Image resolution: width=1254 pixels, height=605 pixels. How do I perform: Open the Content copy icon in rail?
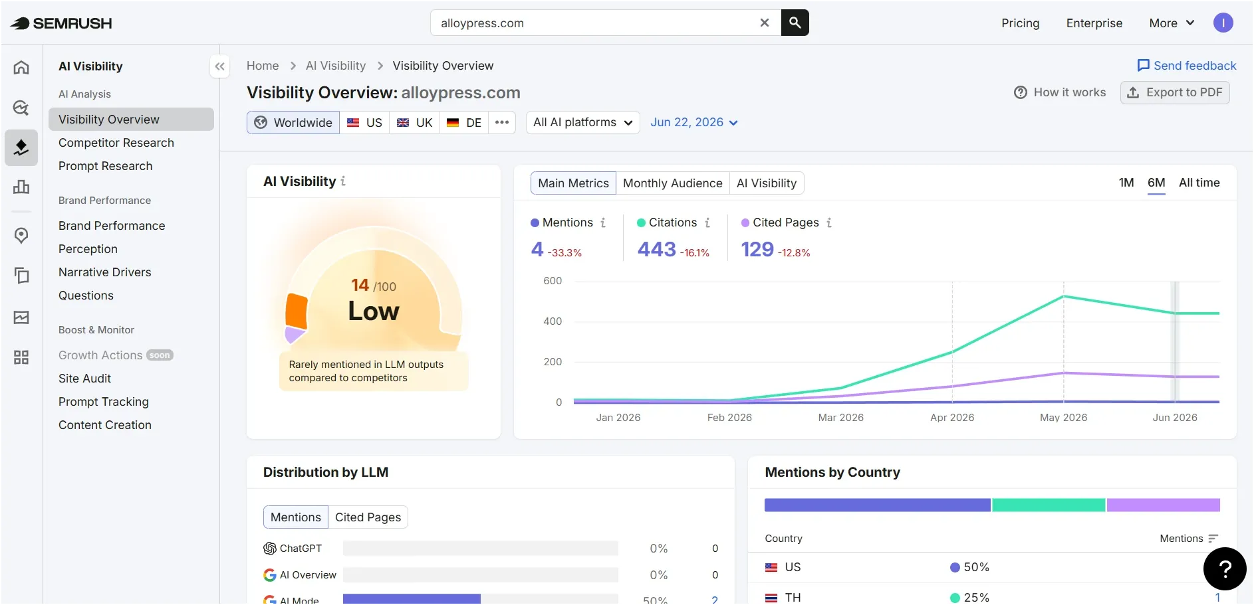tap(21, 275)
